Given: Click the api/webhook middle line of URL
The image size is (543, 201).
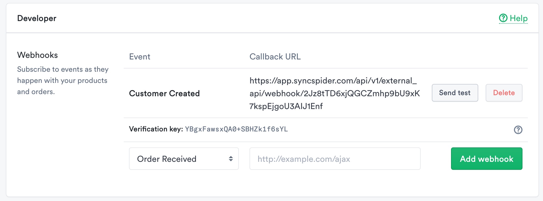Looking at the screenshot, I should (x=335, y=93).
